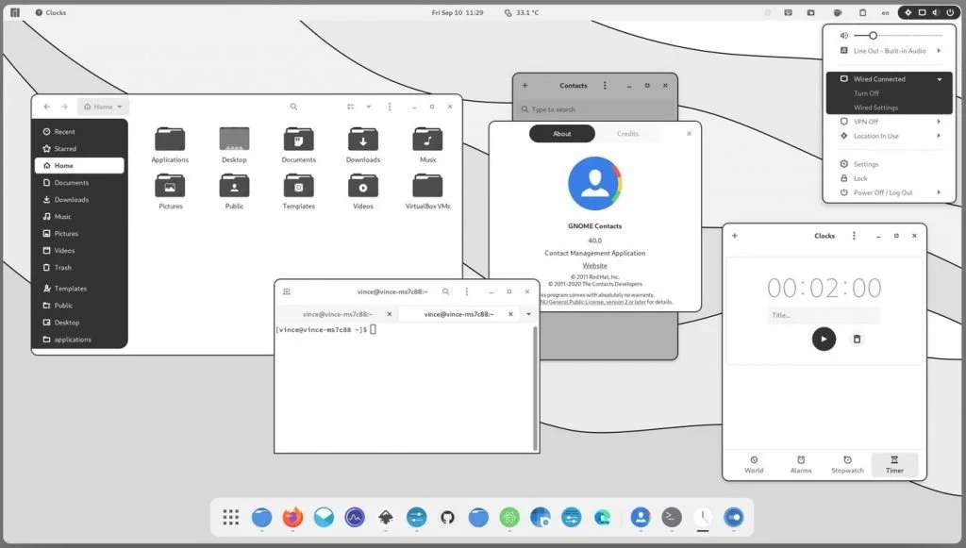This screenshot has width=966, height=548.
Task: Disable Location In Use
Action: (x=876, y=136)
